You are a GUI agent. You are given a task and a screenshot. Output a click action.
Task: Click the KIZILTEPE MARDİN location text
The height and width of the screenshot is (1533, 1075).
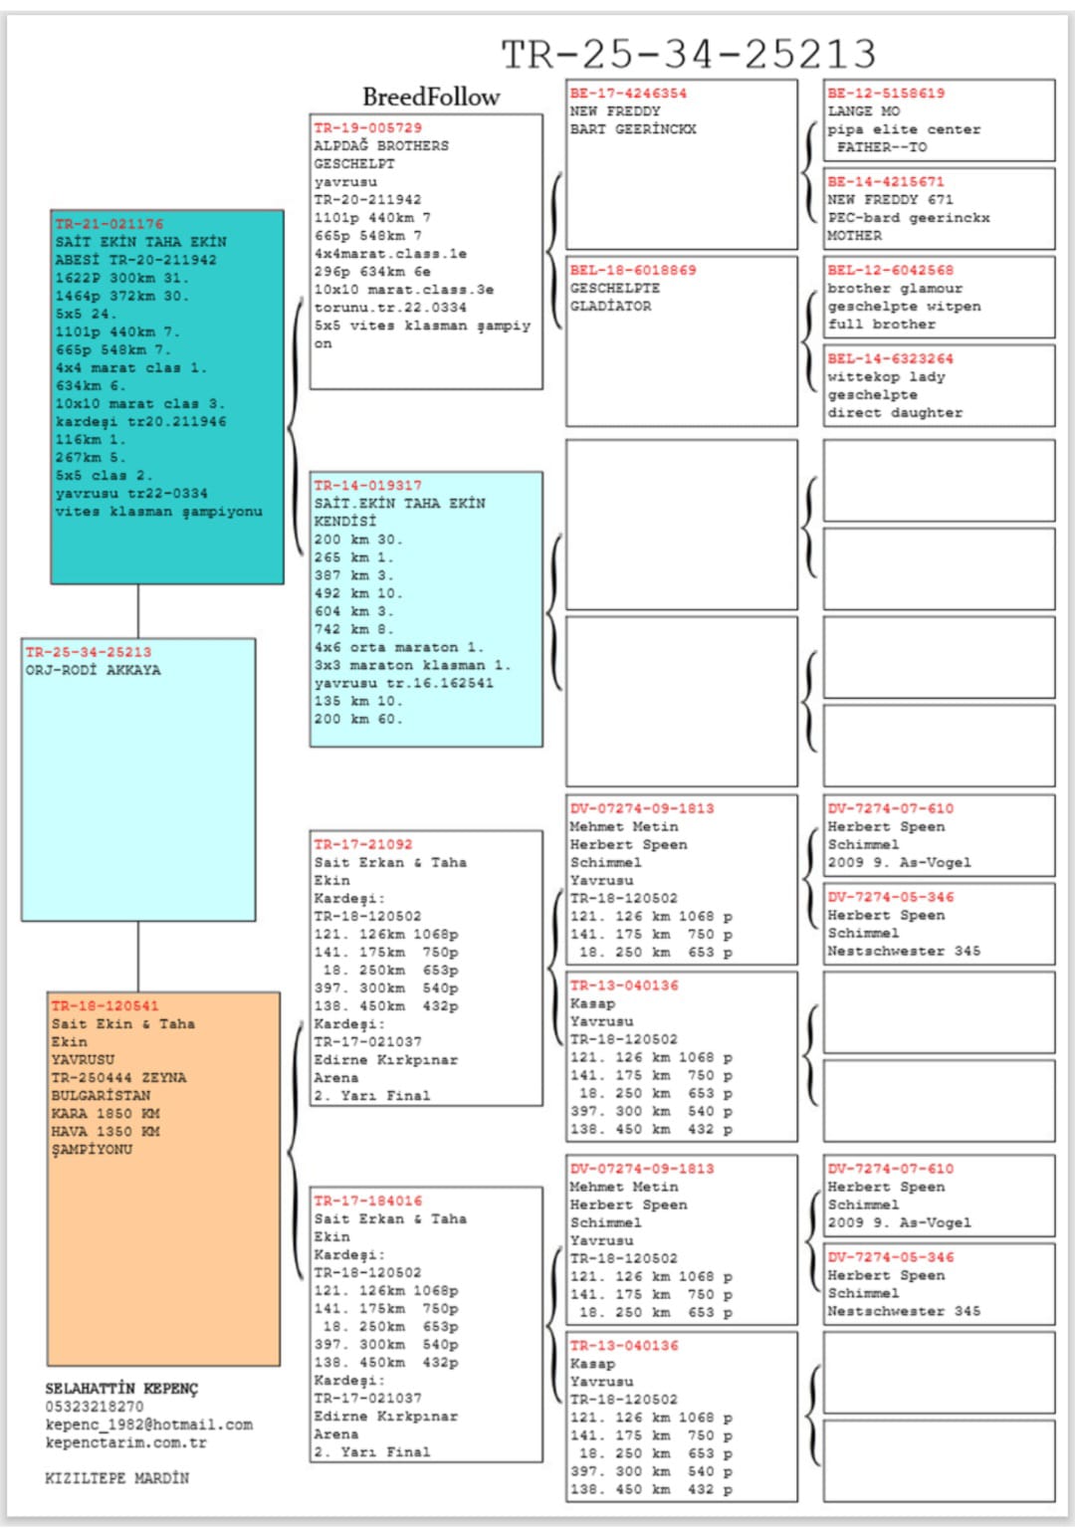pos(116,1478)
